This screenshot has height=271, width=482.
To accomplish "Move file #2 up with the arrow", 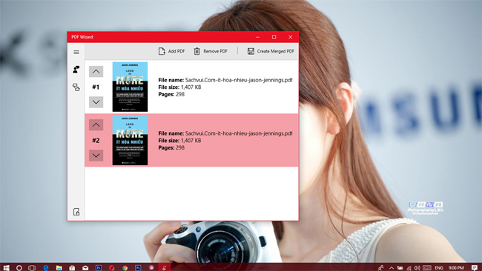I will pos(96,125).
